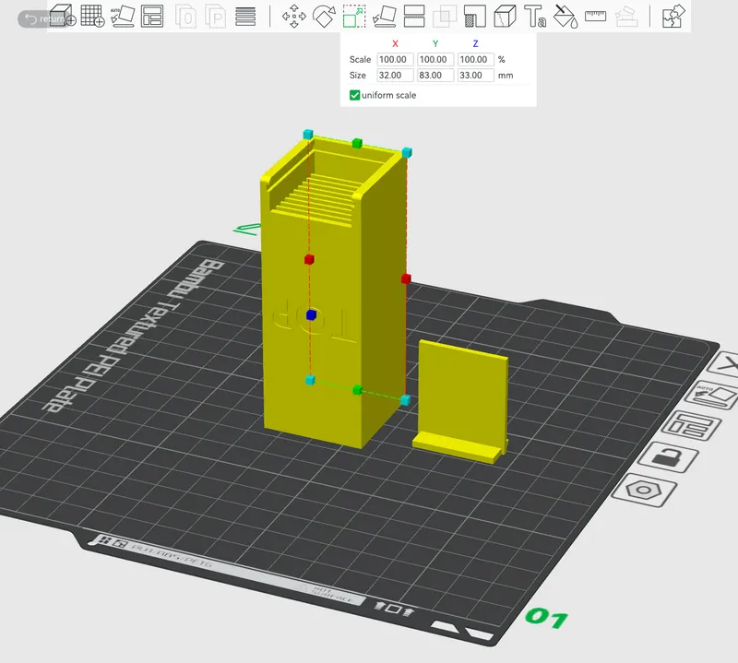Click the return button
This screenshot has height=663, width=738.
click(43, 18)
